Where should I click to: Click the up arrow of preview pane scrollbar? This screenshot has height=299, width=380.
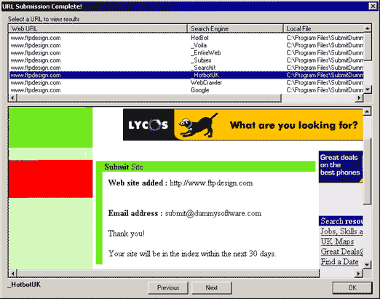pos(367,111)
